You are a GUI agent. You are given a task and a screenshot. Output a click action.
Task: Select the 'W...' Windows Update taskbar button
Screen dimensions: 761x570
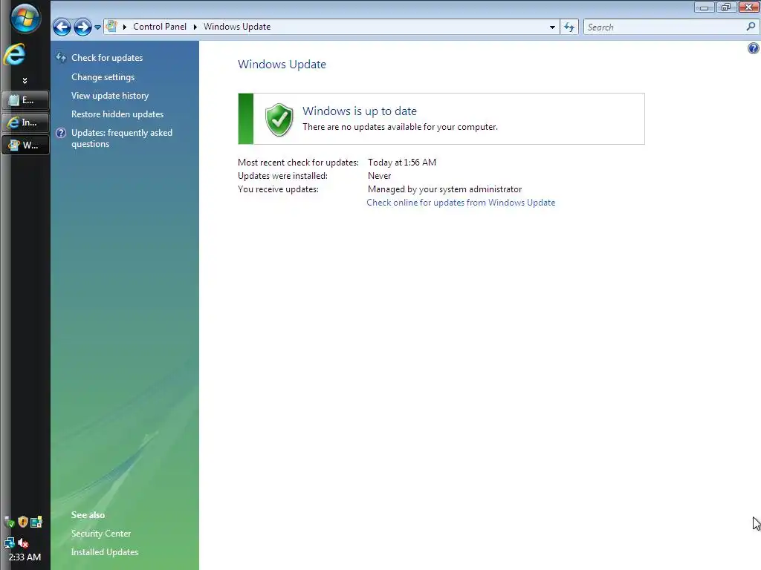pos(25,145)
